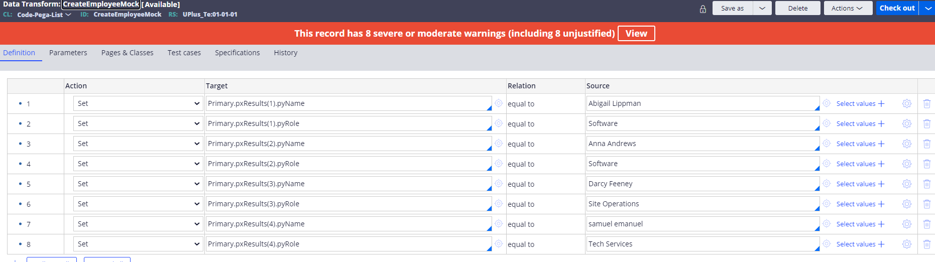Click Source field containing samuel emanuel
The height and width of the screenshot is (262, 935).
tap(703, 224)
